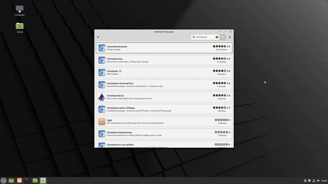This screenshot has height=184, width=328.
Task: Click the GPT manipulation tool description
Action: pos(135,123)
